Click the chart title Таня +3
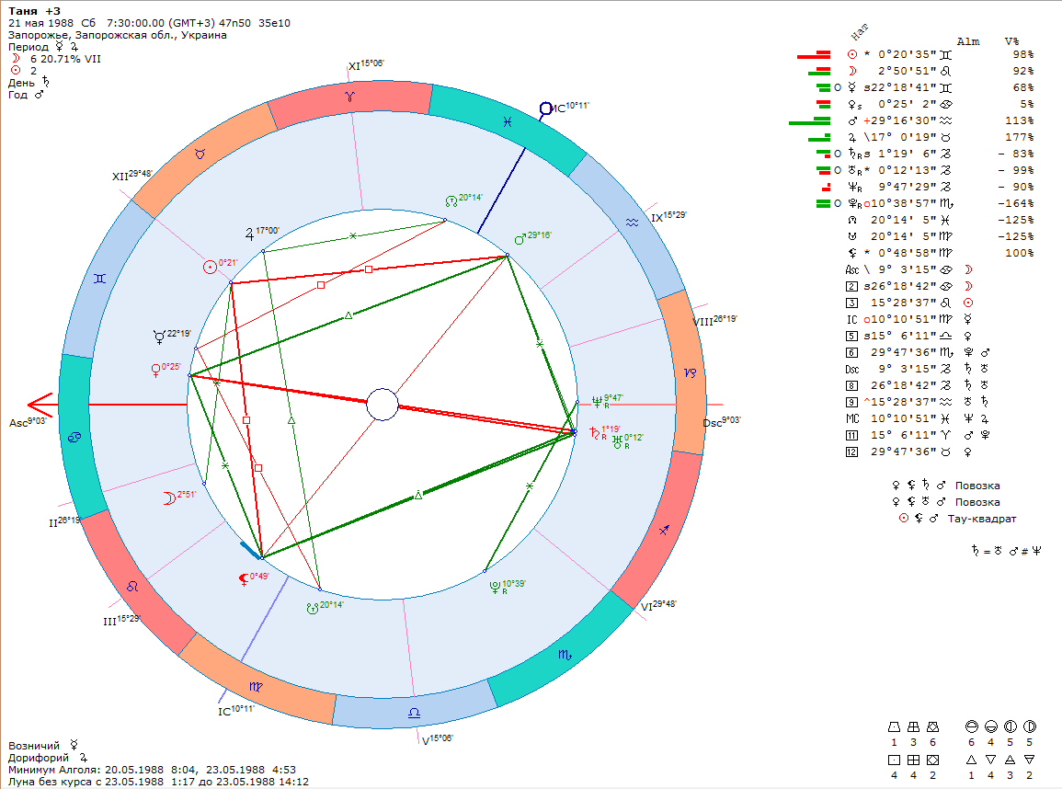Screen dimensions: 1062x789 click(34, 11)
